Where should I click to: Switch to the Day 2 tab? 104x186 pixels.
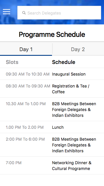[x=78, y=49]
